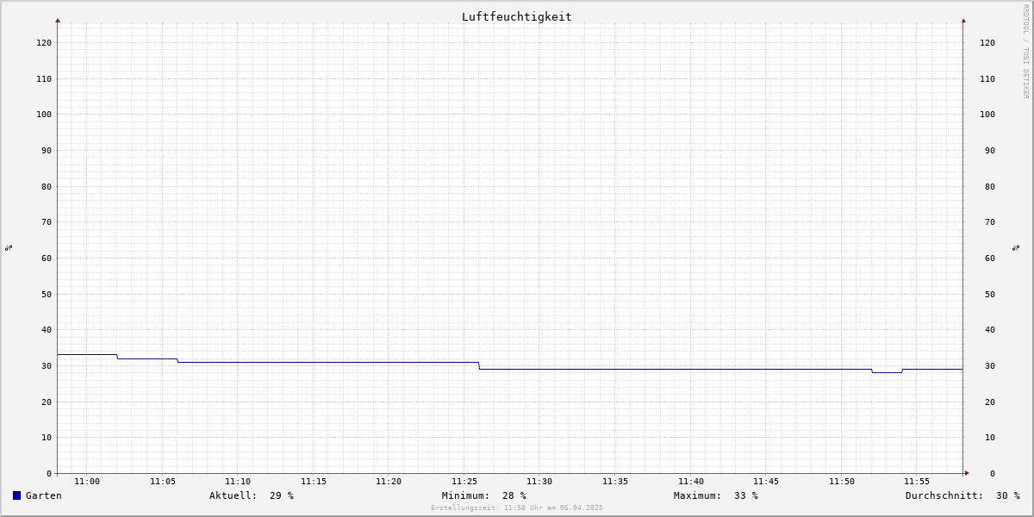Click the 80 label on the left axis
Viewport: 1034px width, 517px height.
(x=47, y=186)
